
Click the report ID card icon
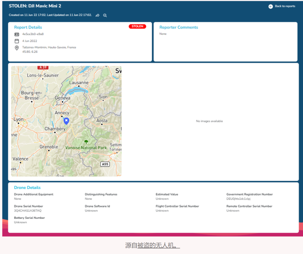(17, 34)
